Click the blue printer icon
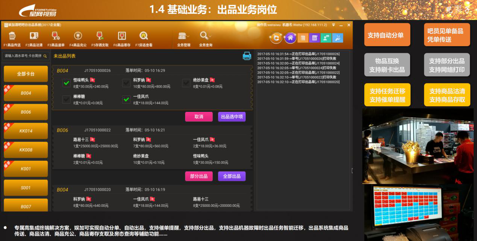The image size is (477, 241). point(247,56)
